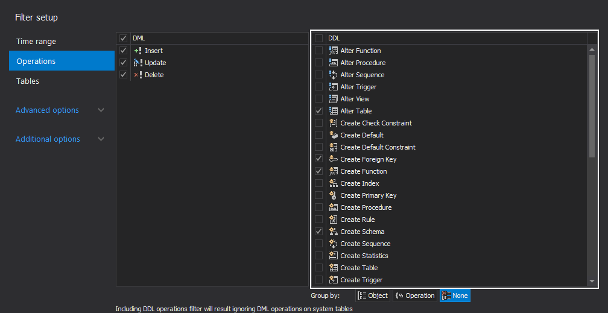Screen dimensions: 608x313
Task: Click the Alter View icon
Action: [333, 99]
